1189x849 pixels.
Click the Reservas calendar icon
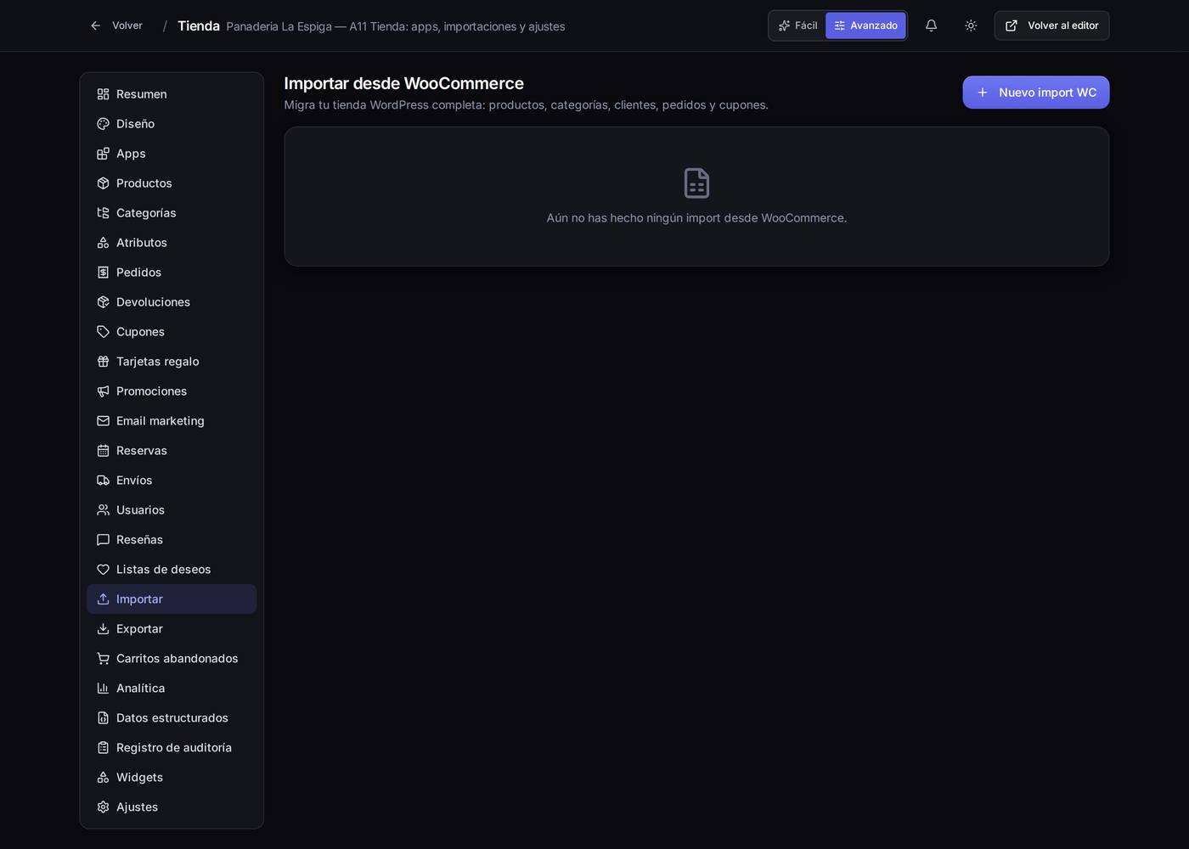coord(103,451)
